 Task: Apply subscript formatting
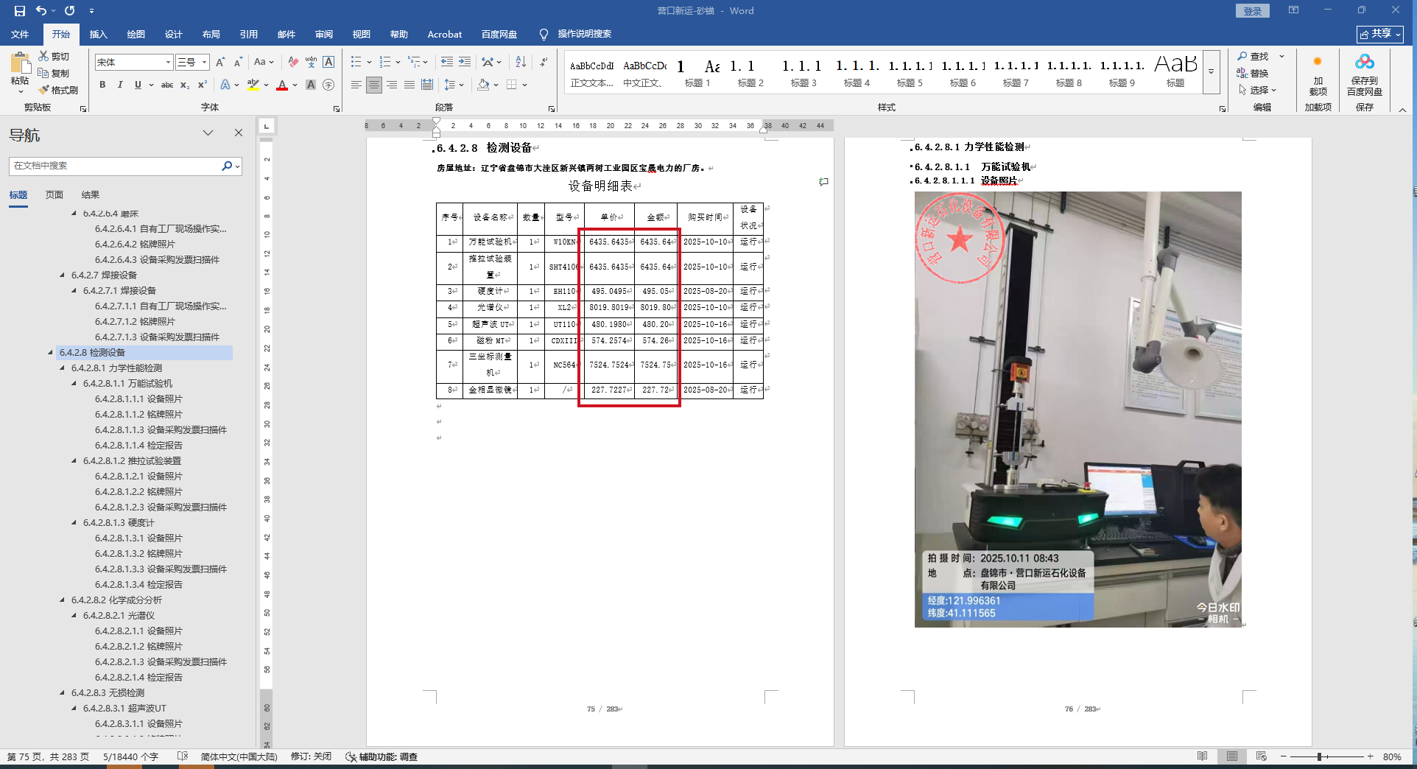[x=185, y=85]
